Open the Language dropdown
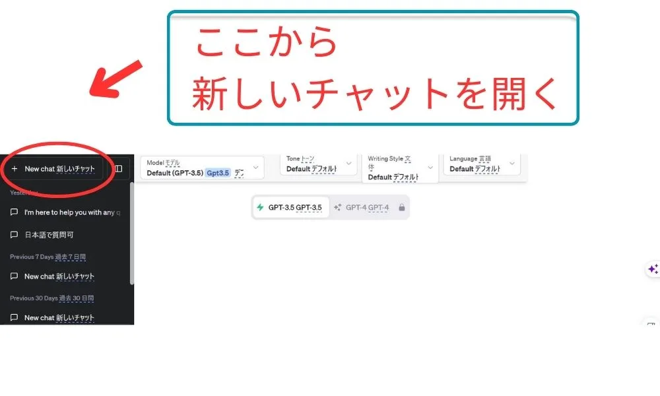 coord(482,164)
